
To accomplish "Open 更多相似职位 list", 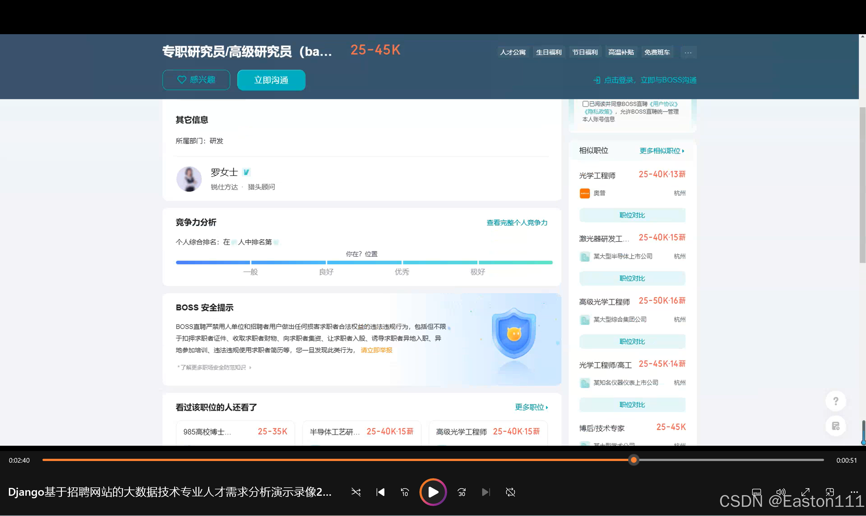I will point(662,151).
